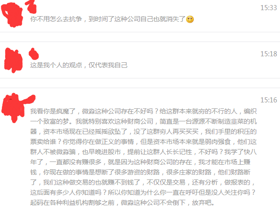Click the redacted username above the 15:33 message
This screenshot has width=280, height=209.
(x=31, y=6)
